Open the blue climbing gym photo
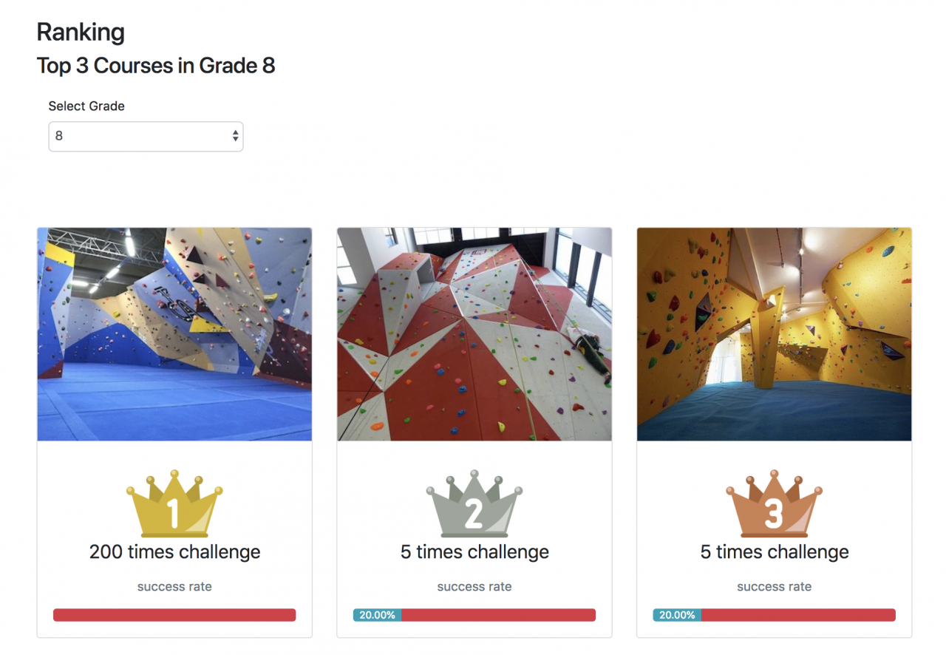This screenshot has height=655, width=946. click(x=174, y=334)
